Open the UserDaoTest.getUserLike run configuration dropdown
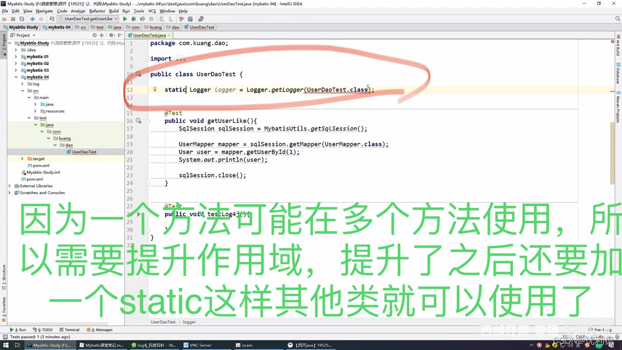Image resolution: width=622 pixels, height=350 pixels. [88, 19]
